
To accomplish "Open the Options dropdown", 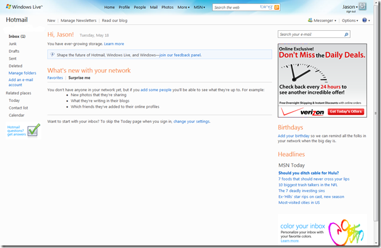I will point(350,21).
